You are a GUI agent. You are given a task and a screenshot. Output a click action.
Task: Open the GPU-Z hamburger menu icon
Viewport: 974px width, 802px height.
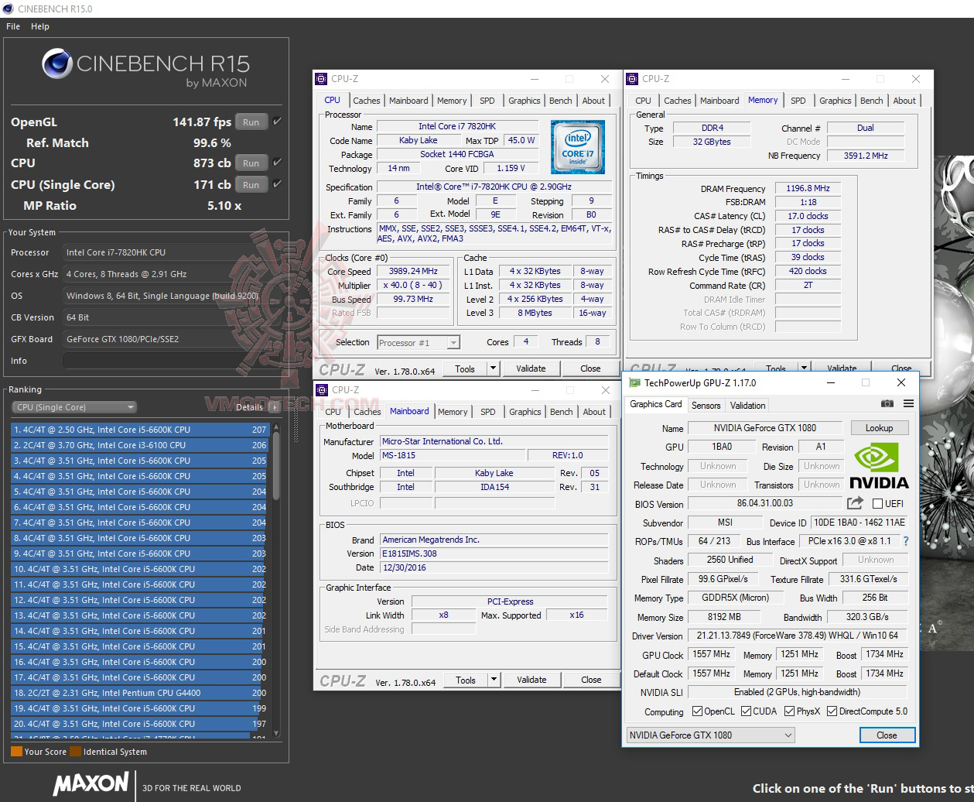(908, 403)
